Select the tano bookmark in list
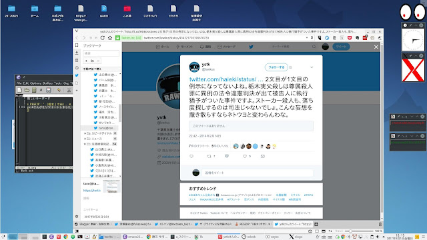The width and height of the screenshot is (427, 240). point(101,128)
